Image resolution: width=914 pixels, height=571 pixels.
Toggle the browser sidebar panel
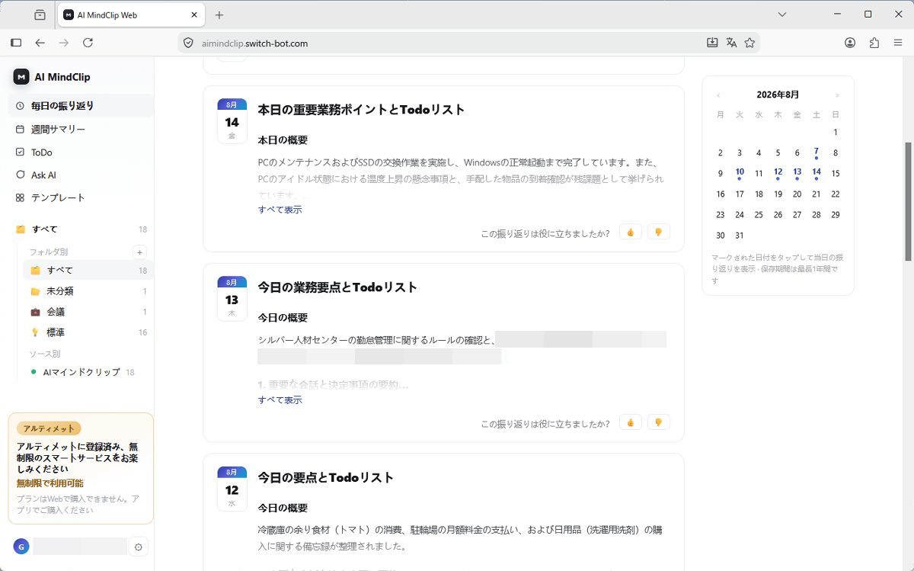tap(16, 43)
